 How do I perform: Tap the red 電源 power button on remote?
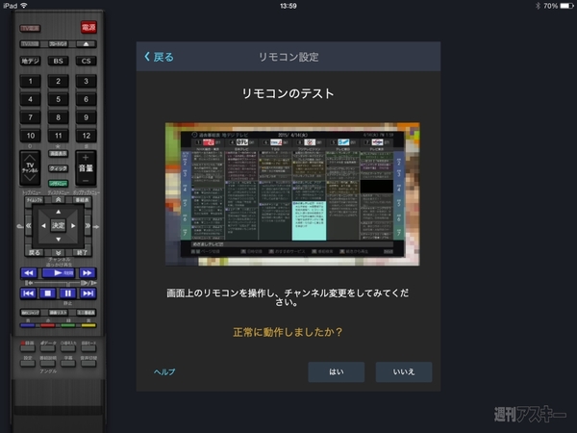click(x=88, y=27)
